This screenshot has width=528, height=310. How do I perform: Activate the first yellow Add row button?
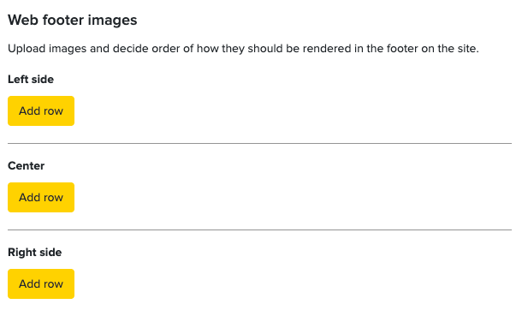coord(41,110)
